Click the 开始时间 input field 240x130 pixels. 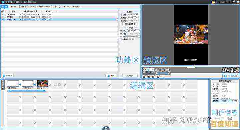[133, 15]
